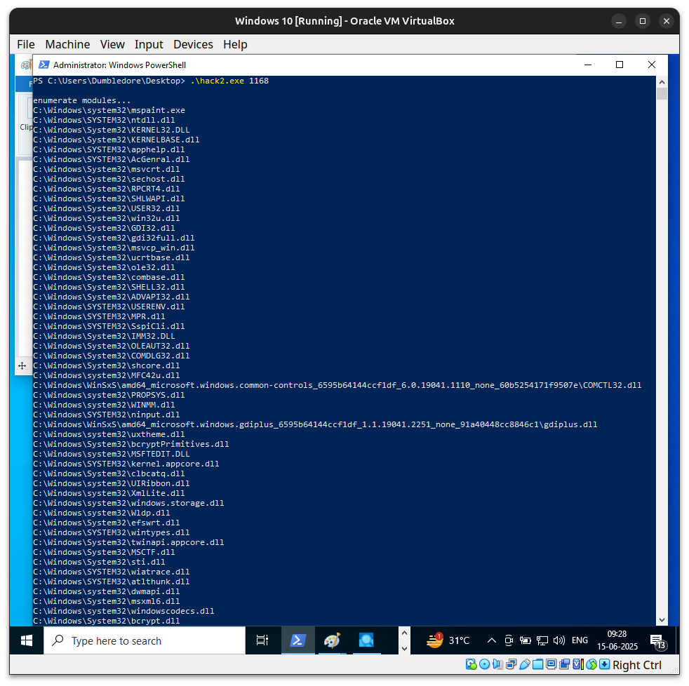Click the SHELL32.dll line
The image size is (689, 686).
point(109,287)
